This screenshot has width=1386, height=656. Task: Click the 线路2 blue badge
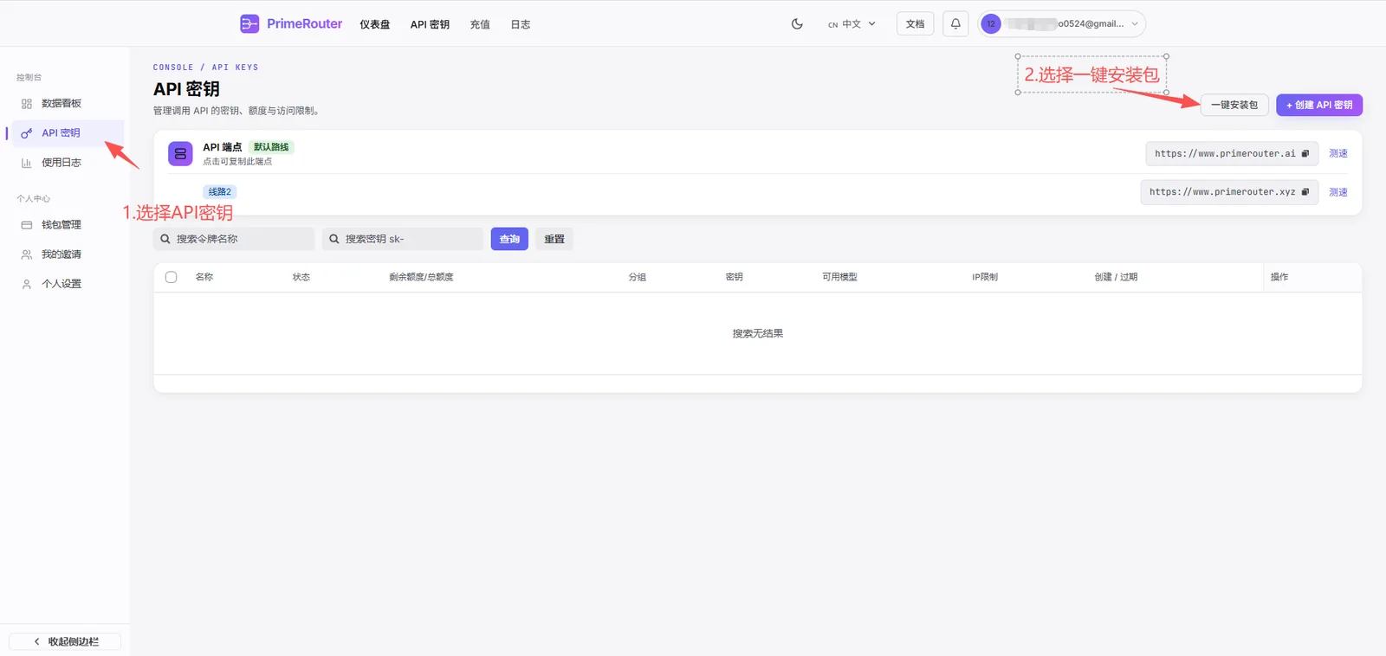pos(220,192)
